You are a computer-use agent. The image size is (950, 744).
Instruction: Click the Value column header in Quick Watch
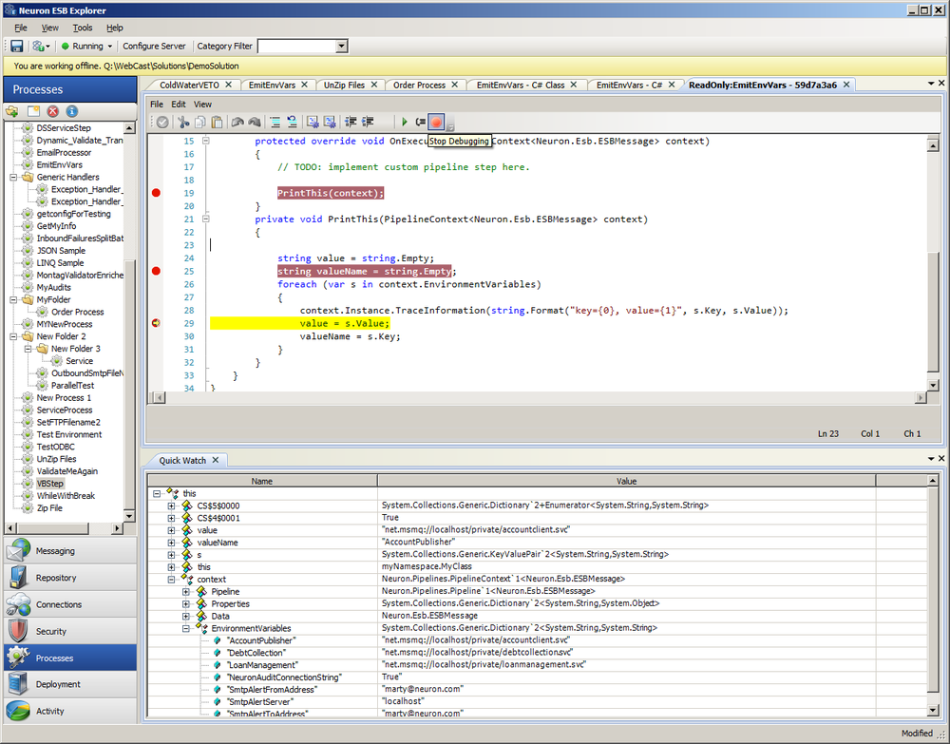pos(626,481)
